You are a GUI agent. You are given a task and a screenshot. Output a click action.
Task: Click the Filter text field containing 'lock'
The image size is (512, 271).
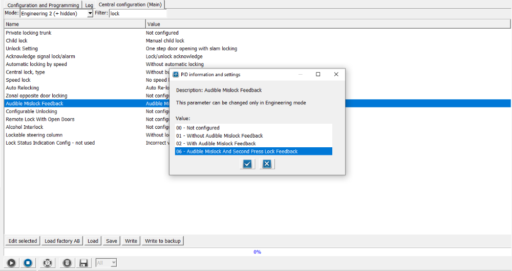(x=137, y=13)
